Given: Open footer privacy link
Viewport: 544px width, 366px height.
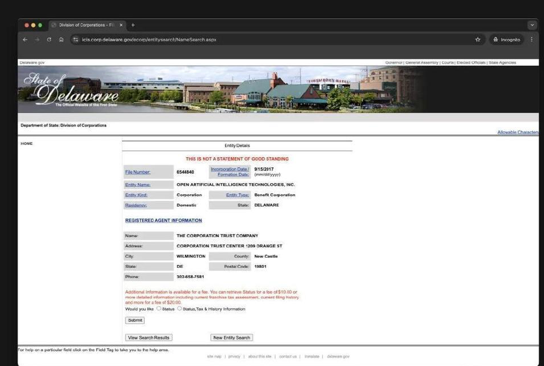Looking at the screenshot, I should tap(234, 356).
